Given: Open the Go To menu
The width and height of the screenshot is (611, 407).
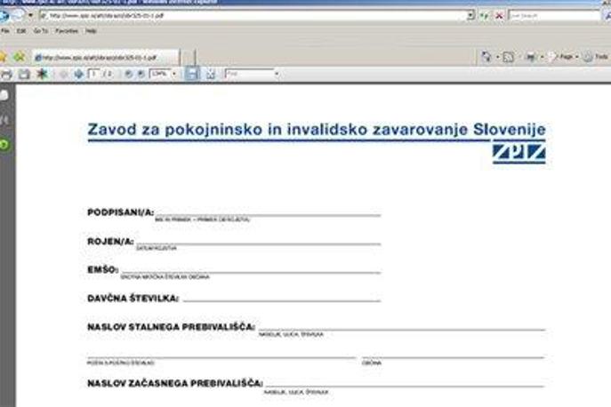Looking at the screenshot, I should [x=41, y=31].
